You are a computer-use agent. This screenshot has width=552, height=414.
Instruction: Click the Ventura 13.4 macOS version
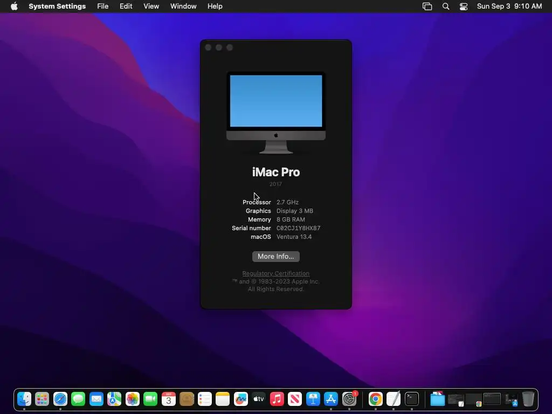click(x=294, y=237)
